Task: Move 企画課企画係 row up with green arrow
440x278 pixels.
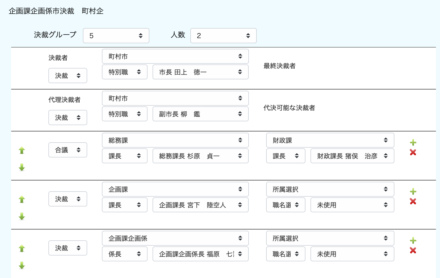Action: pyautogui.click(x=22, y=248)
